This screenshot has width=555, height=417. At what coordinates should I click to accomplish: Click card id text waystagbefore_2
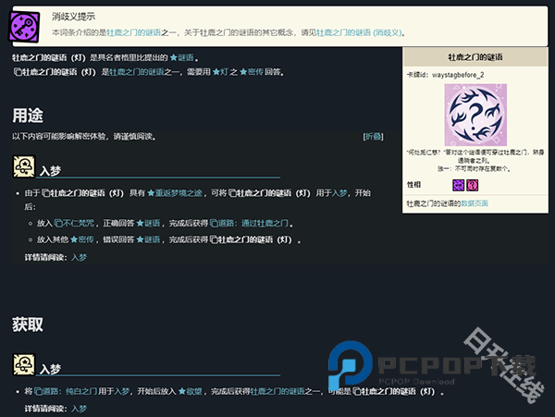458,75
